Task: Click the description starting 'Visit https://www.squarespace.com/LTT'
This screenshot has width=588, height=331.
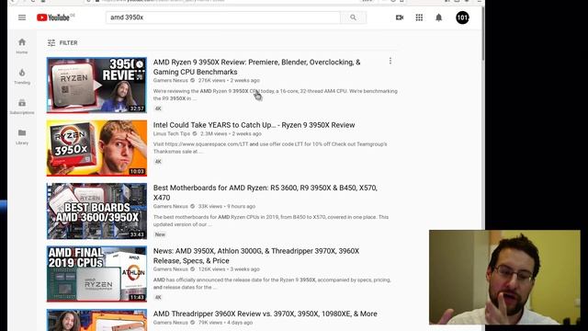Action: coord(270,148)
